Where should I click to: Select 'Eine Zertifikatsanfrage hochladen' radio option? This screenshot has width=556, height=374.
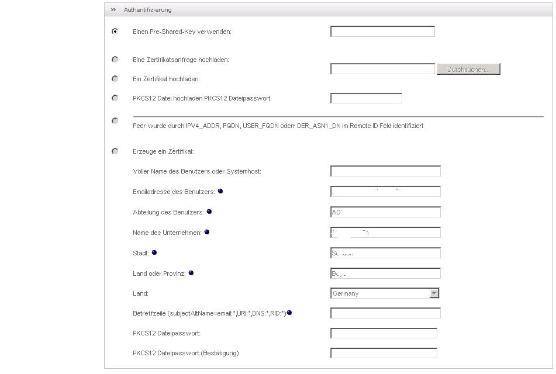point(115,60)
